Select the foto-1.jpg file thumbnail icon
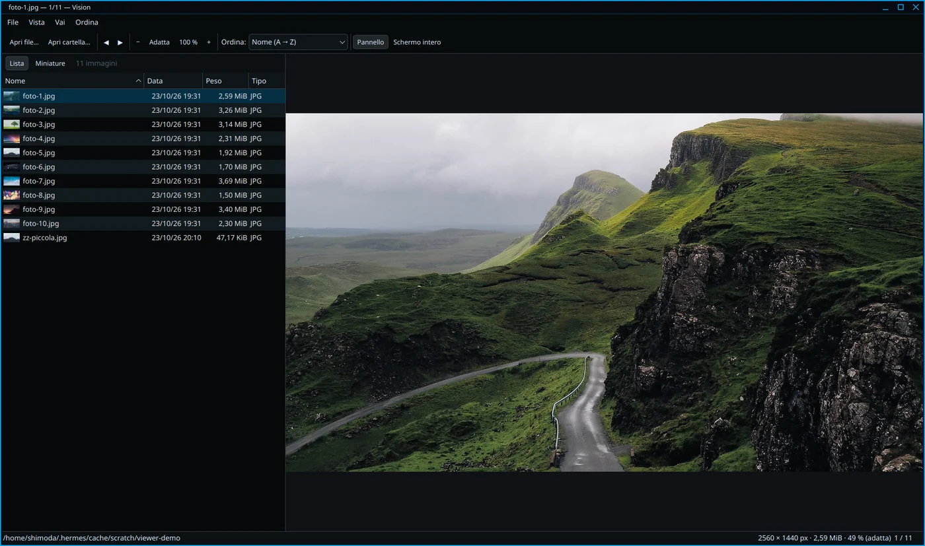This screenshot has height=546, width=925. [x=11, y=96]
